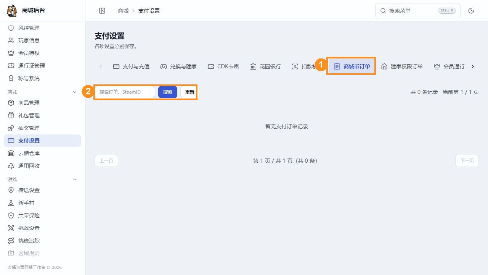This screenshot has height=275, width=488.
Task: Click the blue 搜索 button
Action: pos(168,92)
